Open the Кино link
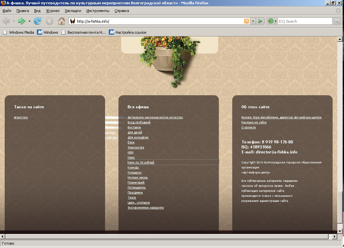This screenshot has height=248, width=344. coord(131,157)
